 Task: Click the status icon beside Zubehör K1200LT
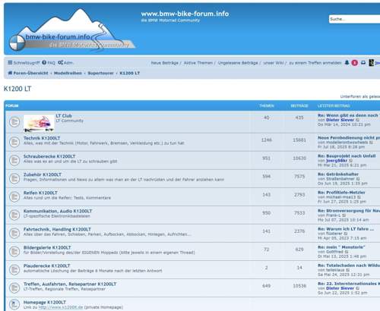click(x=14, y=178)
